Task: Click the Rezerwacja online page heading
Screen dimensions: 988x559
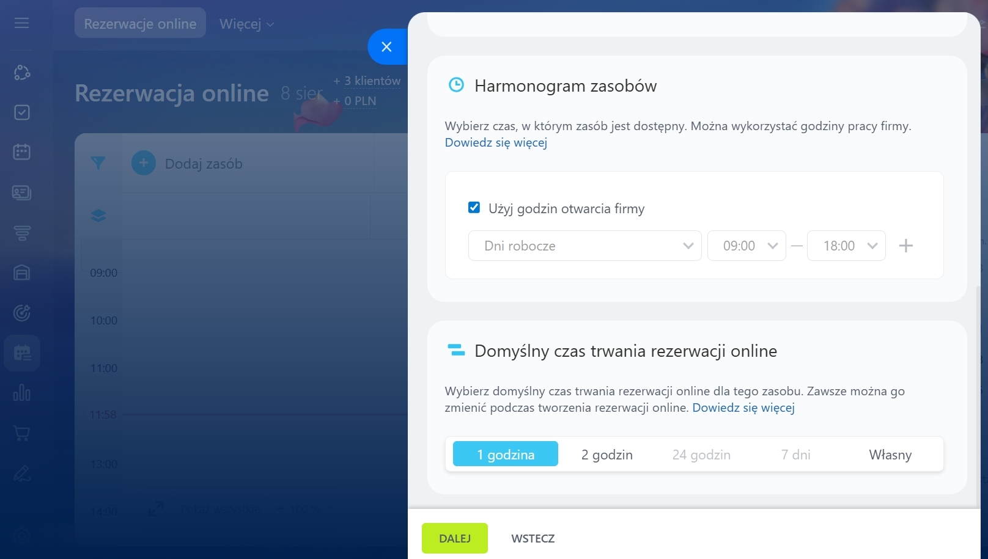Action: pyautogui.click(x=172, y=93)
